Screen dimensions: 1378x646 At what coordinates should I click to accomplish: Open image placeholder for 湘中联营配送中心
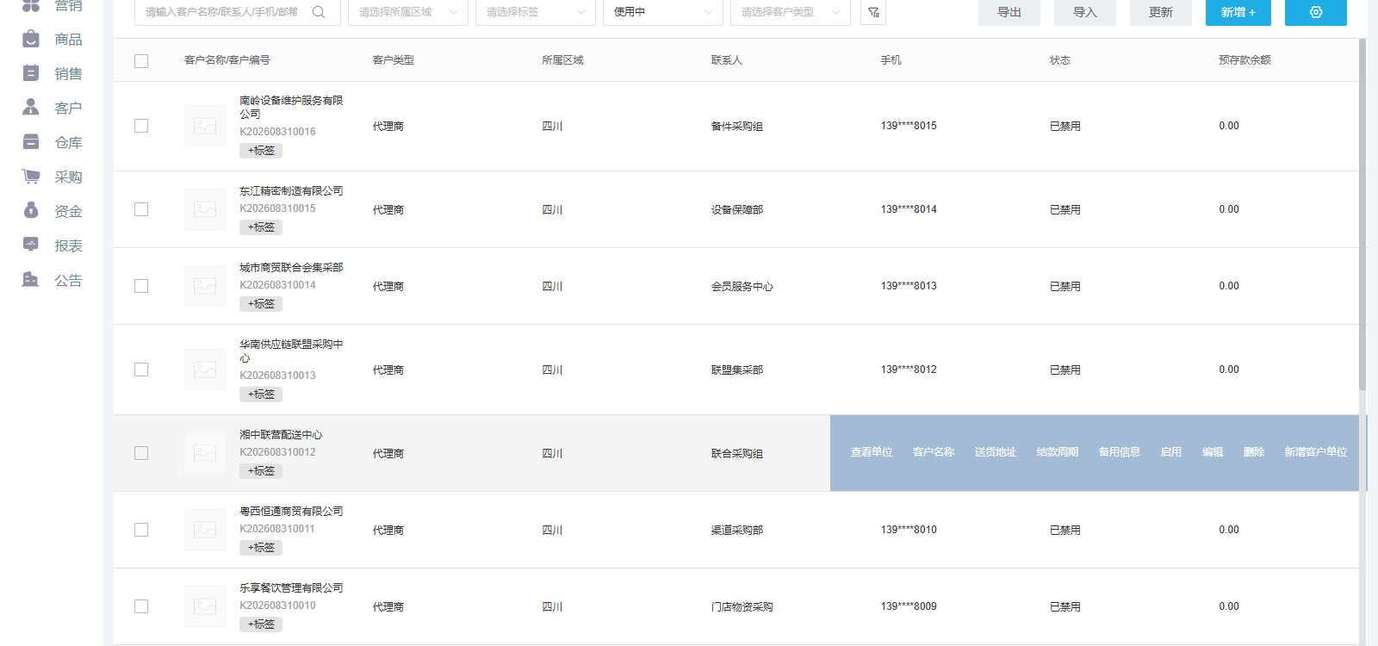pos(205,453)
